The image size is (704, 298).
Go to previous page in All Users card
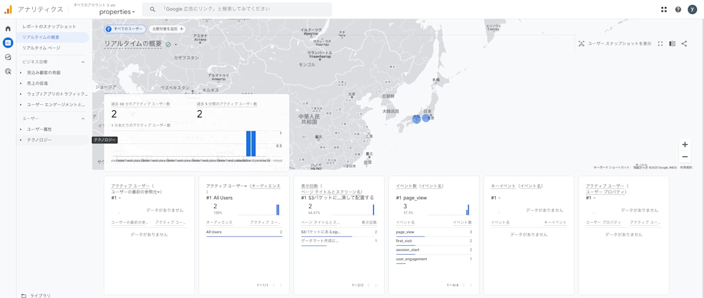273,285
